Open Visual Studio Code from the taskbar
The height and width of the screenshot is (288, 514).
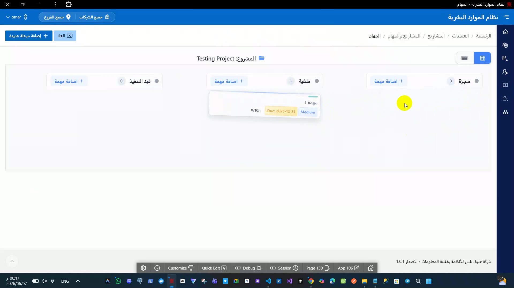tap(268, 281)
